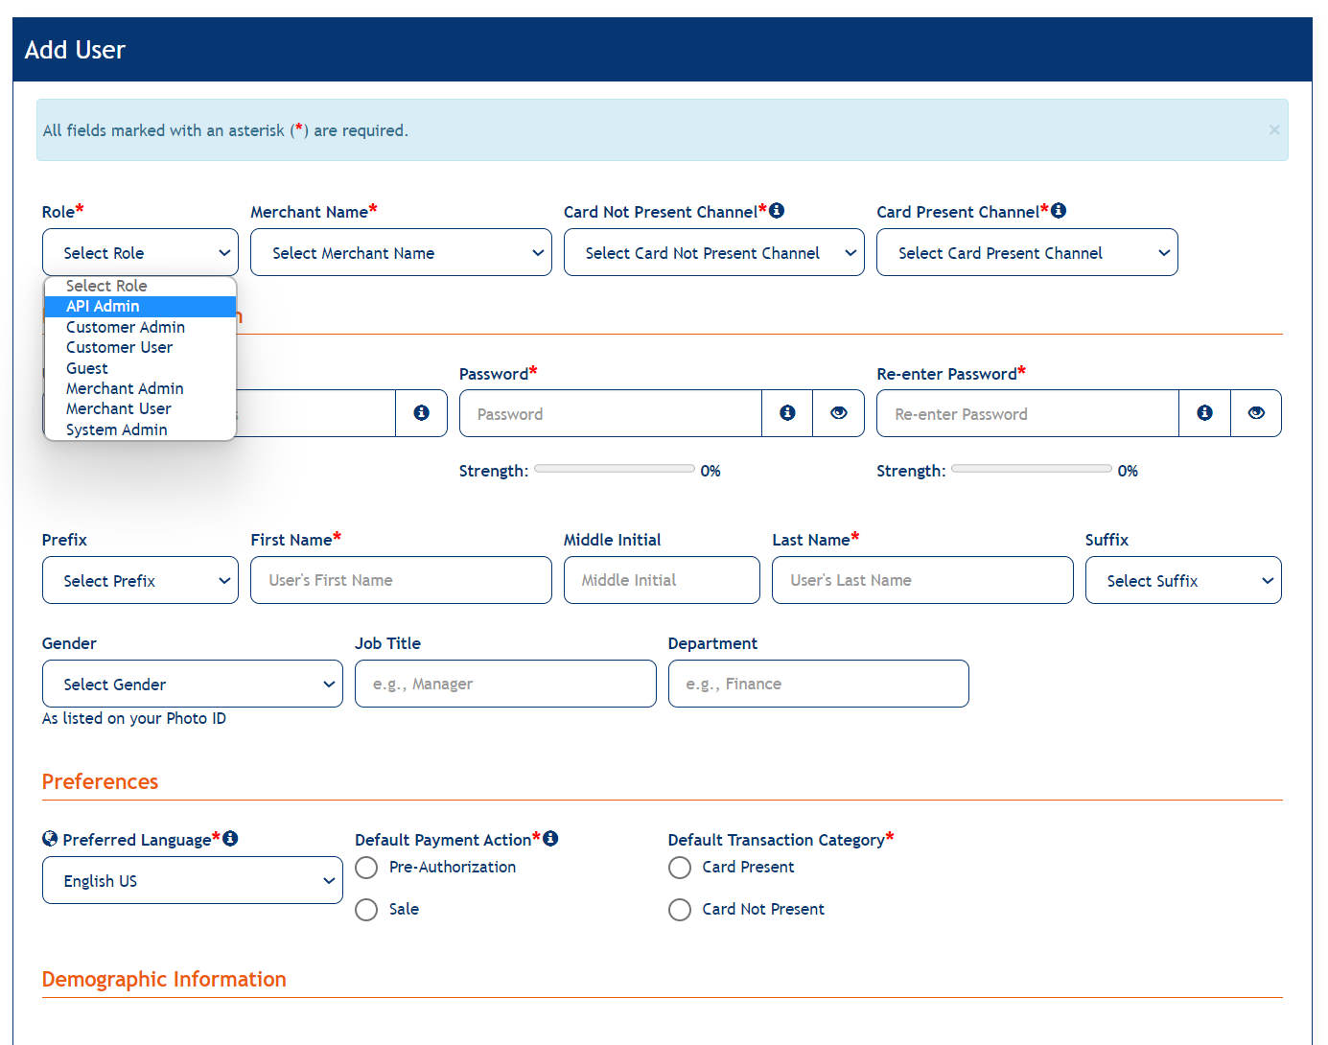Select Card Not Present transaction category
This screenshot has height=1045, width=1328.
(680, 910)
